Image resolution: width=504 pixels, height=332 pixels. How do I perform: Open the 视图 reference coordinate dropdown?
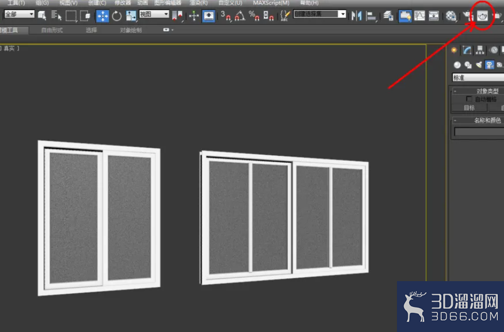coord(154,14)
